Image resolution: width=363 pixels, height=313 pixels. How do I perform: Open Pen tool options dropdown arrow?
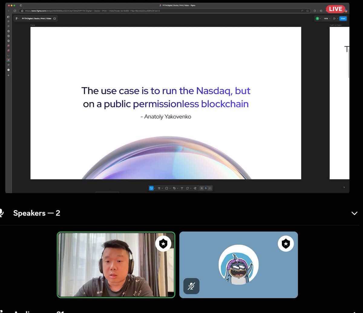click(x=178, y=188)
